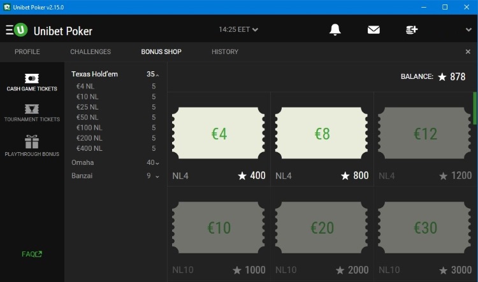
Task: Select Tournament Tickets in sidebar
Action: 32,113
